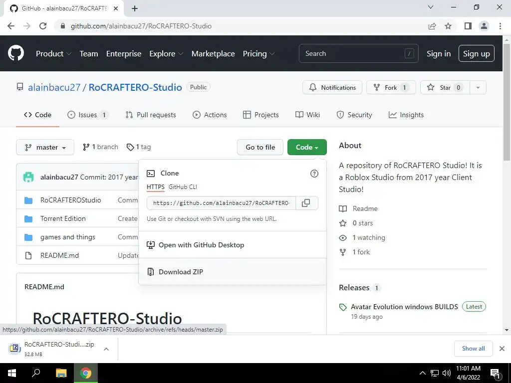This screenshot has height=383, width=511.
Task: Expand downloaded zip options chevron
Action: point(106,349)
